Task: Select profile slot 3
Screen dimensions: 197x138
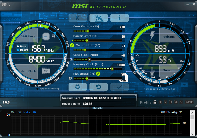Action: tap(171, 102)
